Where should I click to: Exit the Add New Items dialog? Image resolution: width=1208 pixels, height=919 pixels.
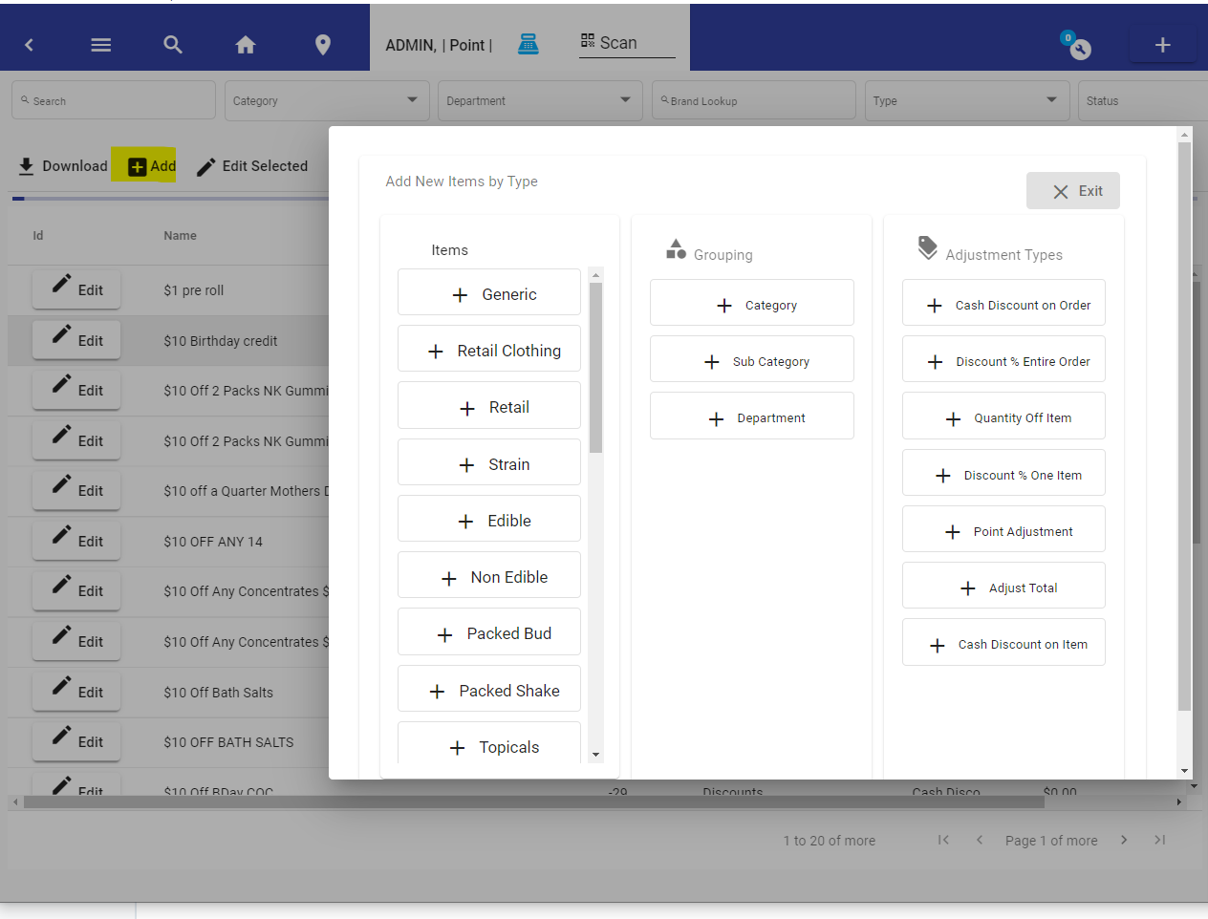point(1073,191)
